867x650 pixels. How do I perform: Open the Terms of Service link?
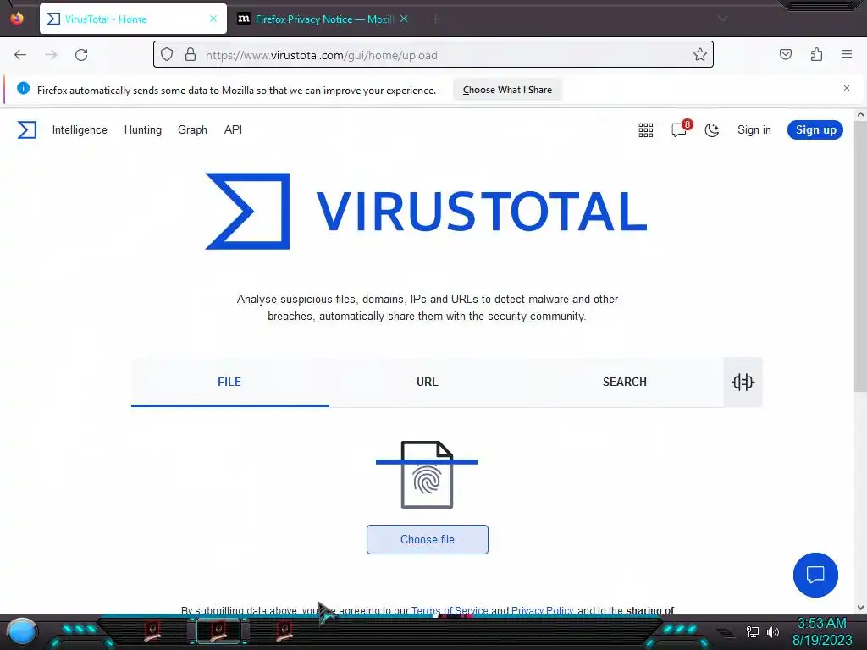coord(450,610)
